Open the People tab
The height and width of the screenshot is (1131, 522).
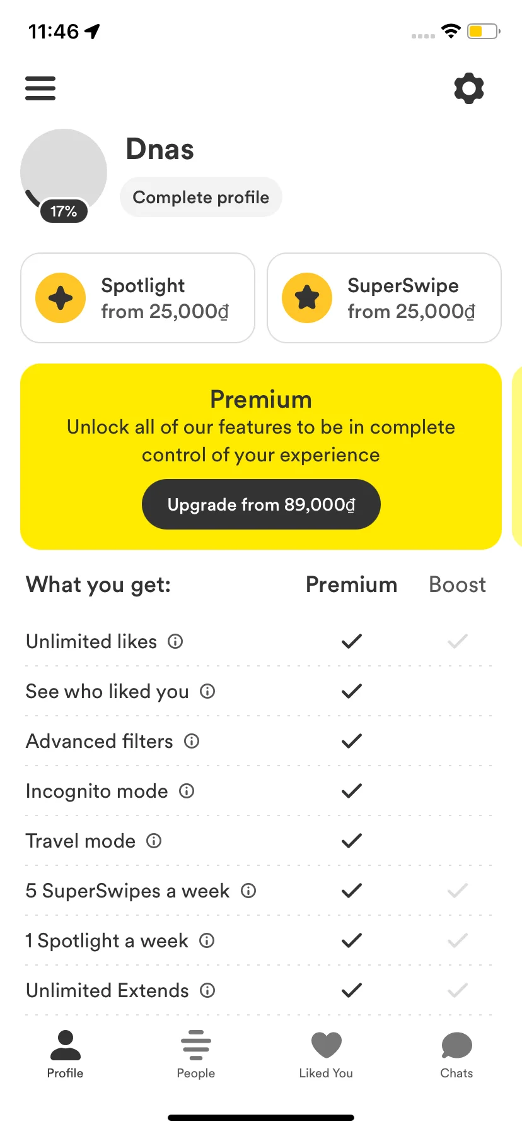point(195,1055)
